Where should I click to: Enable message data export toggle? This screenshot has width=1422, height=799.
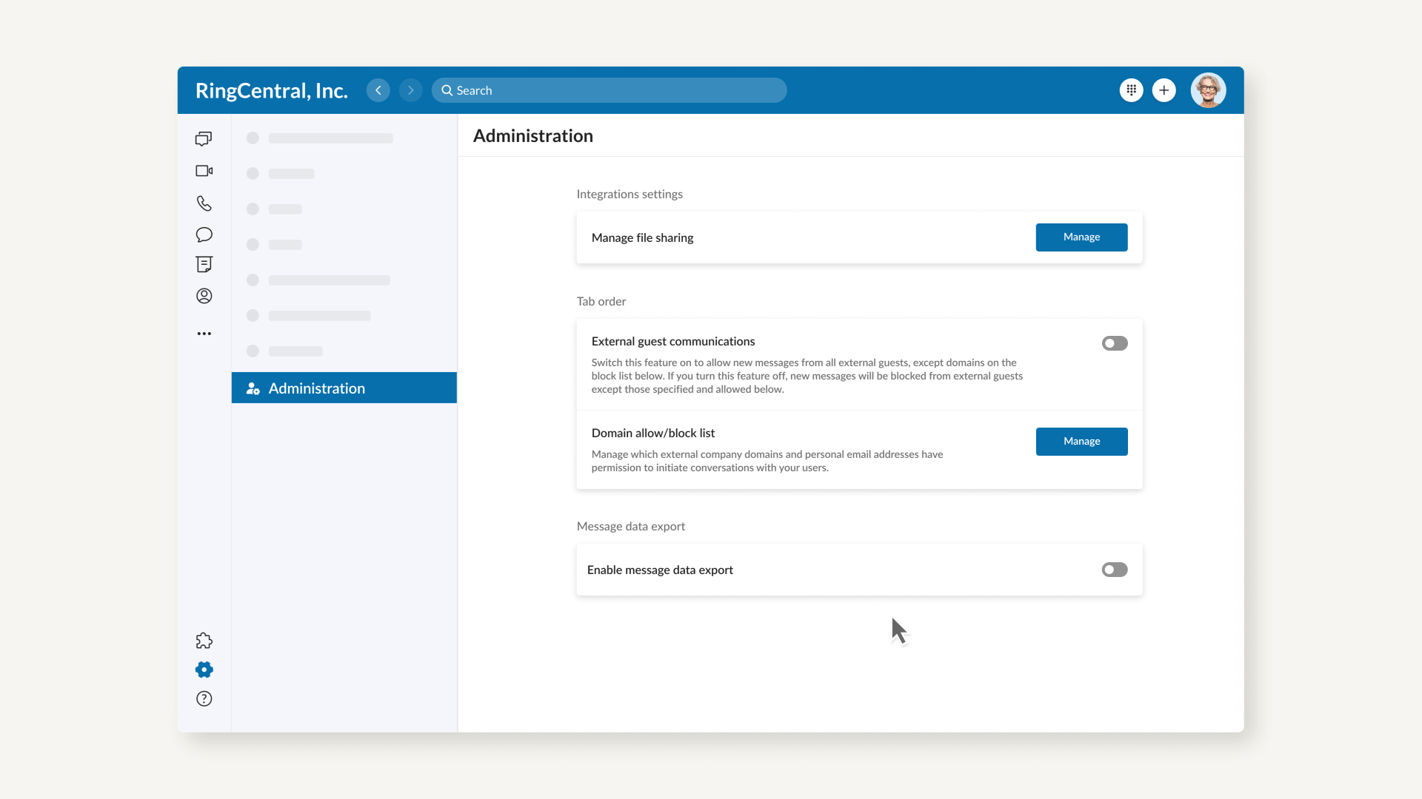click(1114, 570)
